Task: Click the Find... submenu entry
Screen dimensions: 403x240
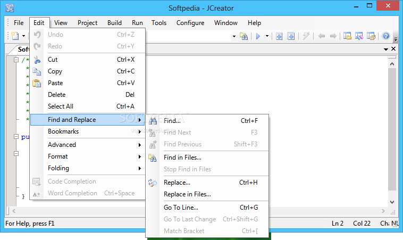Action: coord(207,121)
